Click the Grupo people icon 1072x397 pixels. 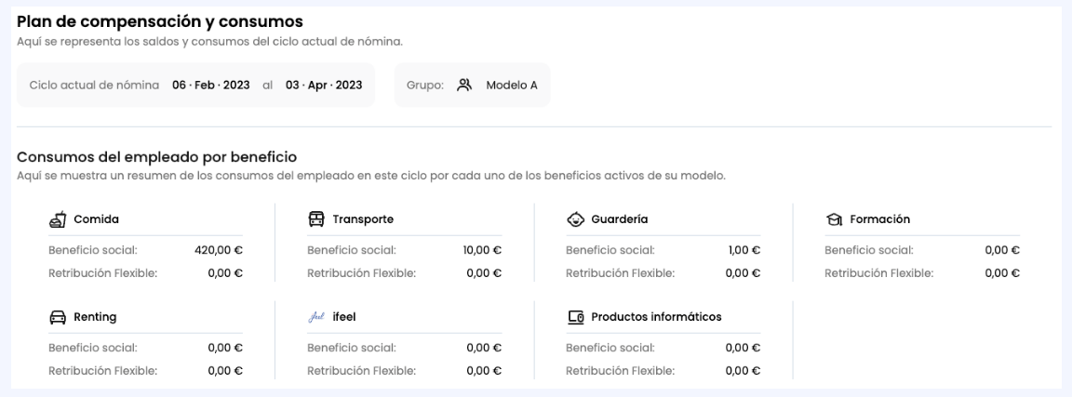tap(464, 86)
